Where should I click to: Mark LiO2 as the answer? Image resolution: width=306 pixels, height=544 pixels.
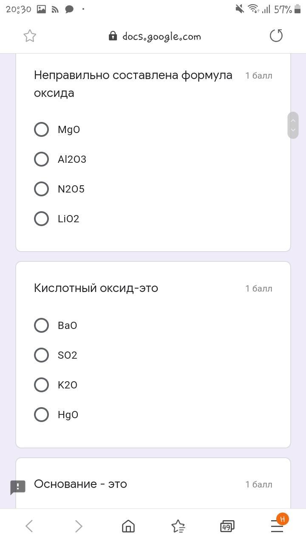point(41,219)
